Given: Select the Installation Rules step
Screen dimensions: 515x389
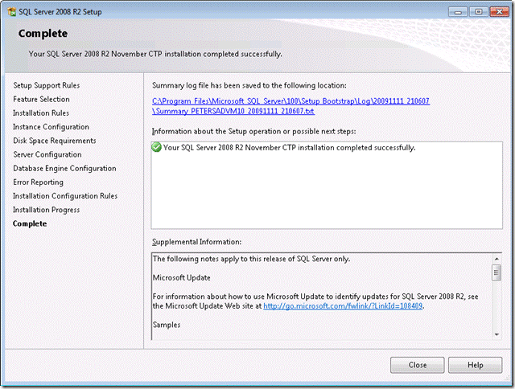Looking at the screenshot, I should (x=41, y=113).
